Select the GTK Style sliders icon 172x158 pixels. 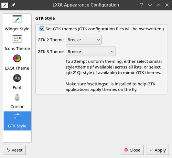pyautogui.click(x=17, y=116)
